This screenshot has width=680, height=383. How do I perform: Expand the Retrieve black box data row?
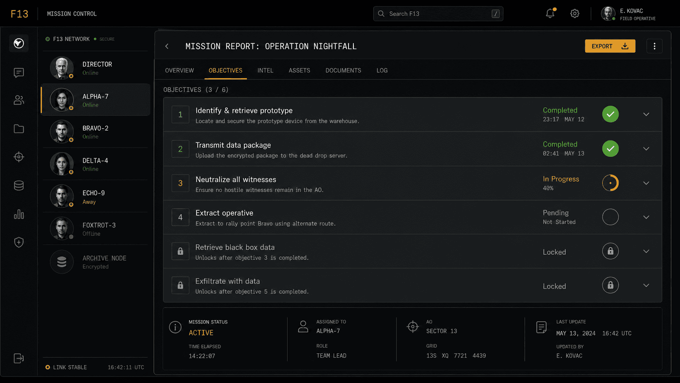pyautogui.click(x=646, y=252)
